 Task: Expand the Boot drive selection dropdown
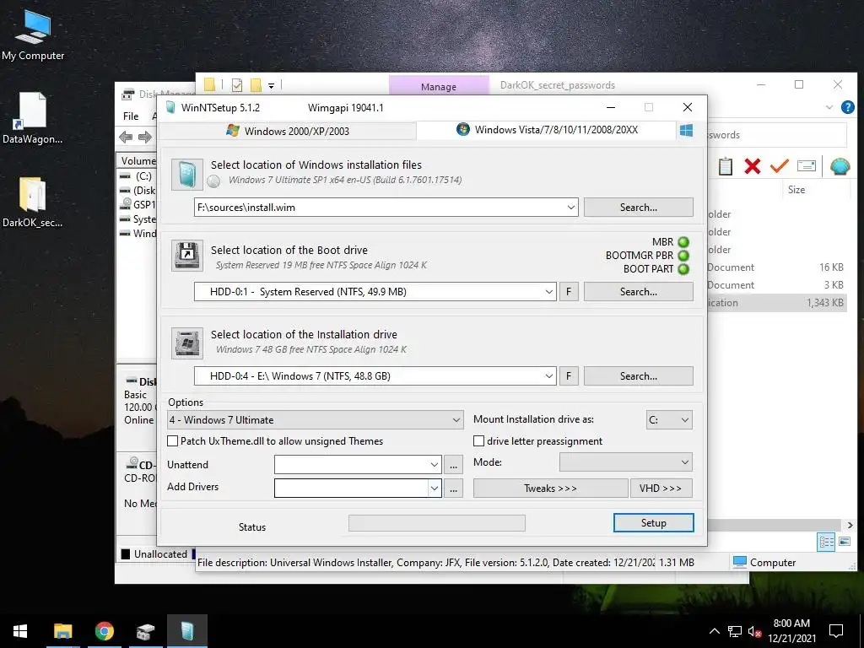[x=548, y=291]
